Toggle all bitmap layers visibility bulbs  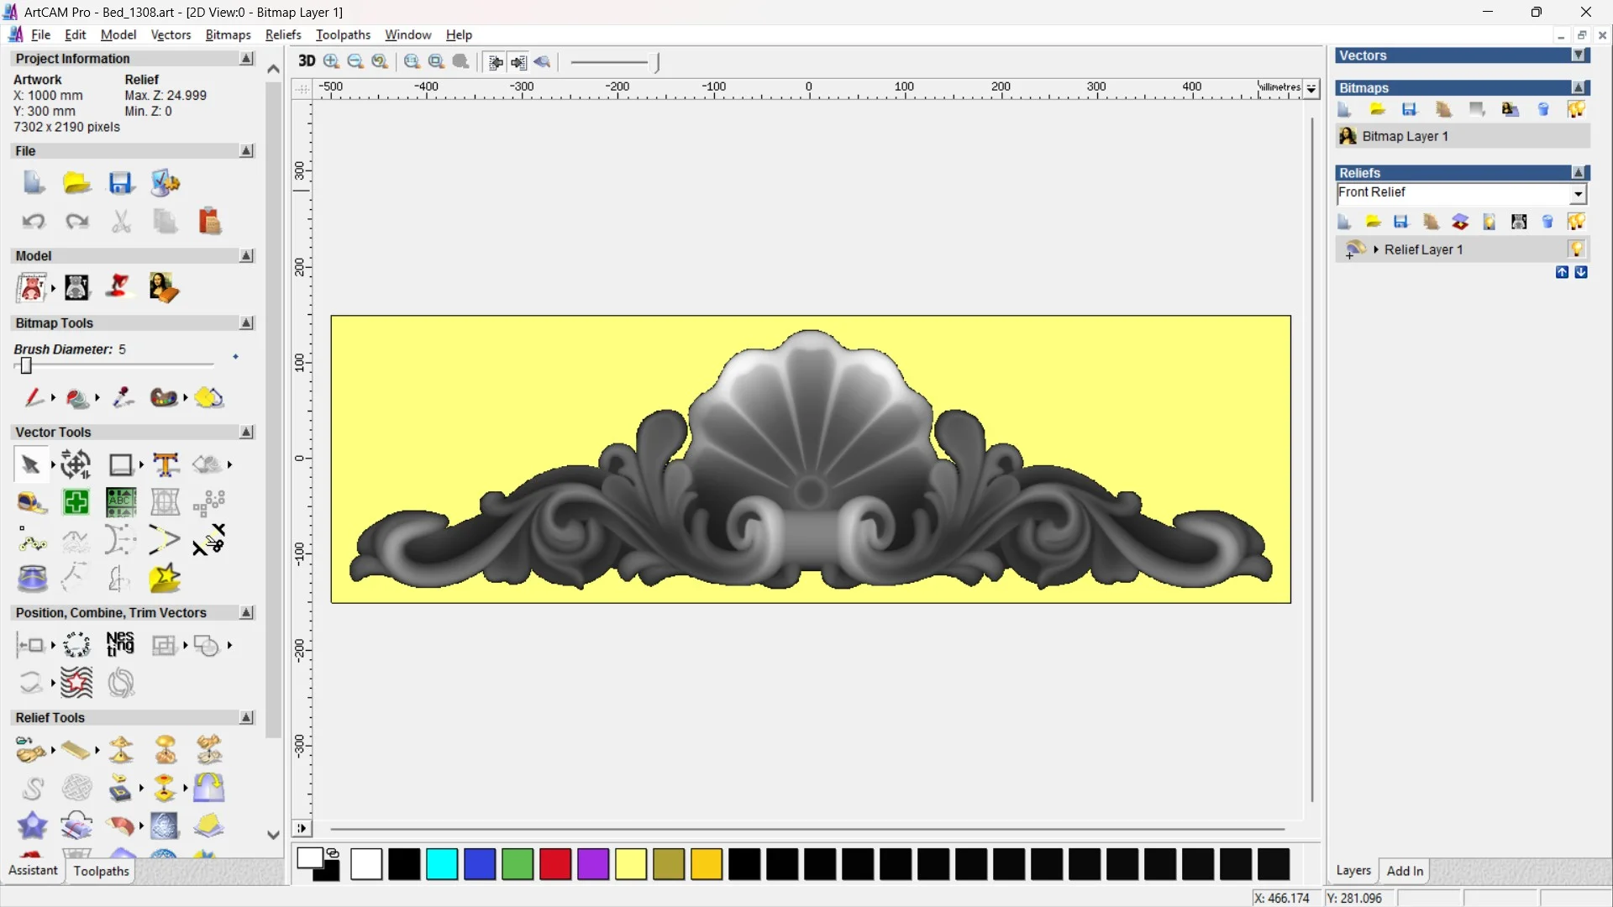click(x=1576, y=110)
